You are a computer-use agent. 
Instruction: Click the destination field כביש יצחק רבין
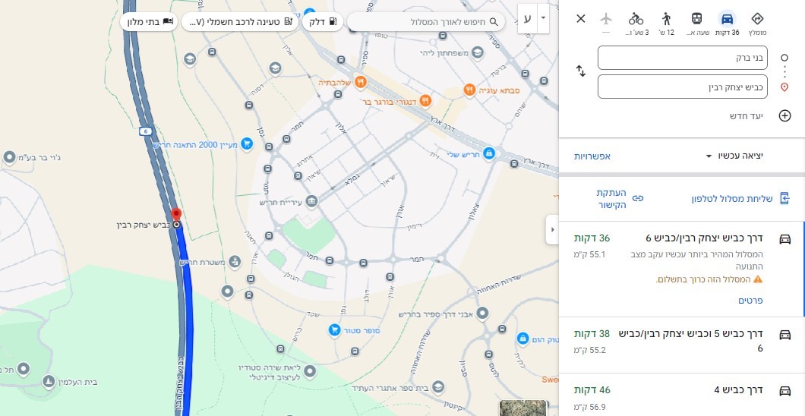[x=682, y=87]
